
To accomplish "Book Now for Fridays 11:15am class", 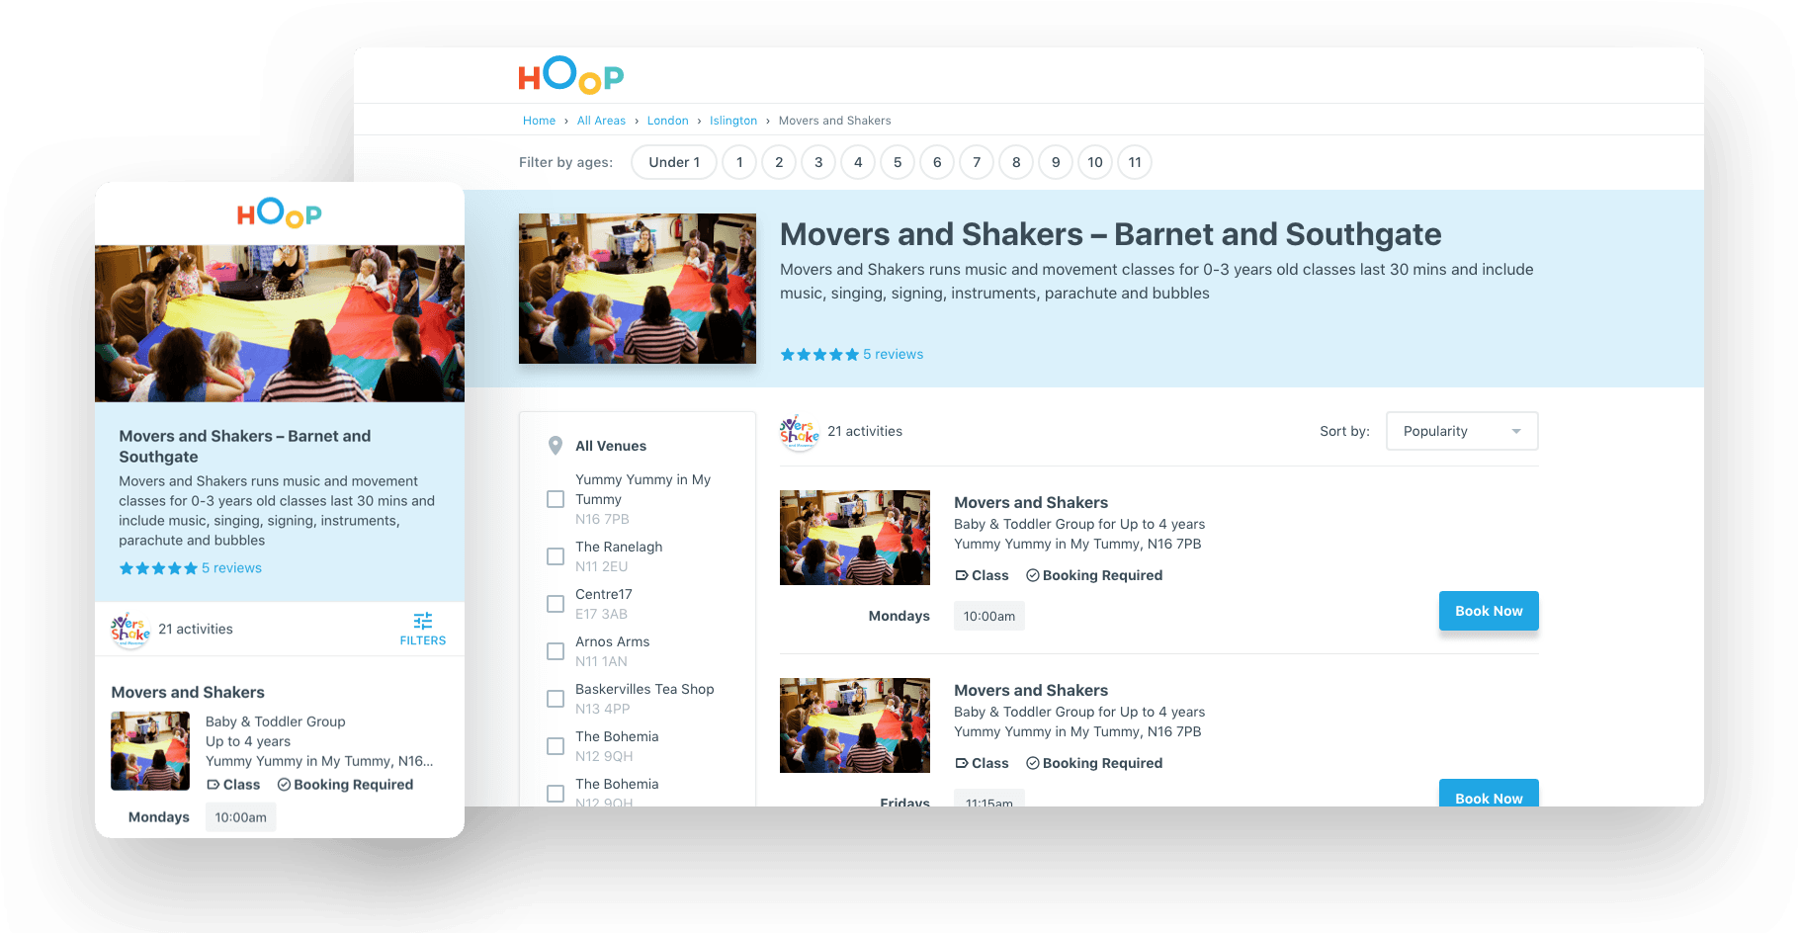I will 1489,793.
